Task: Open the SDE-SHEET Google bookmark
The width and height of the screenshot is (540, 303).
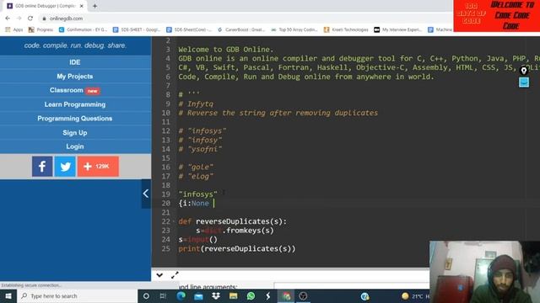Action: pyautogui.click(x=137, y=30)
